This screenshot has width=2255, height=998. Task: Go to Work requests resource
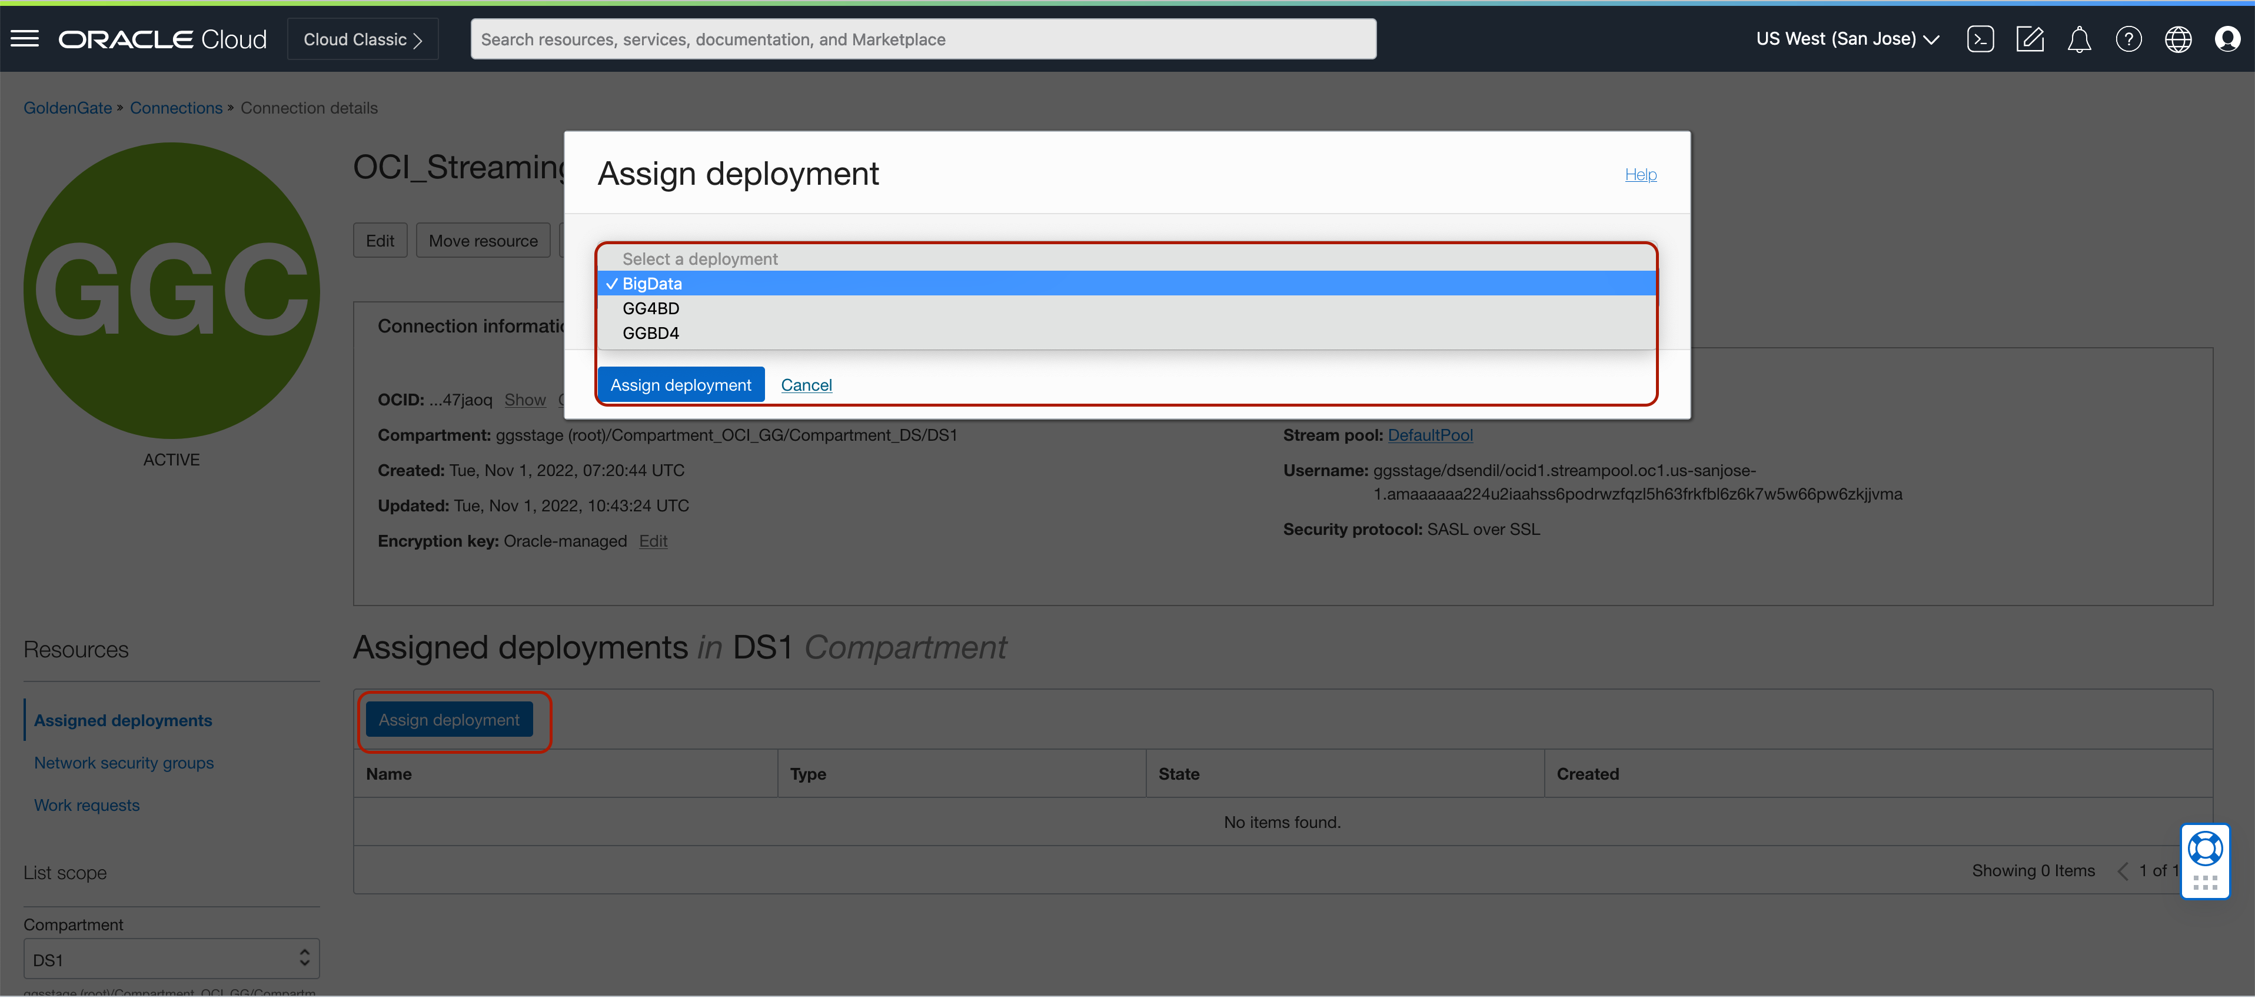coord(87,804)
